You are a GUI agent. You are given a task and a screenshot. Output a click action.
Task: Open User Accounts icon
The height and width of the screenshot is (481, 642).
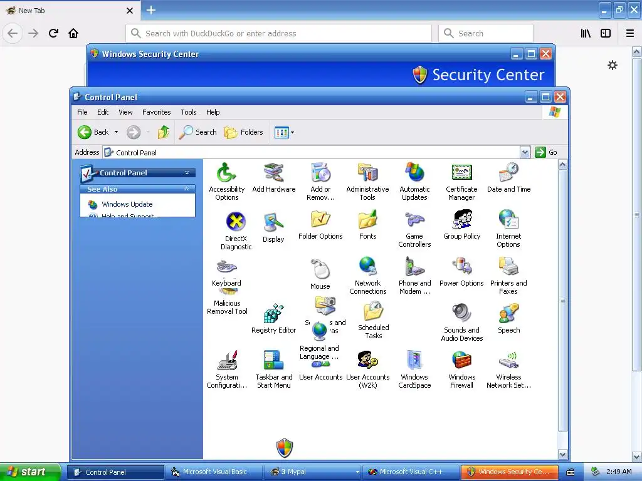click(x=320, y=371)
